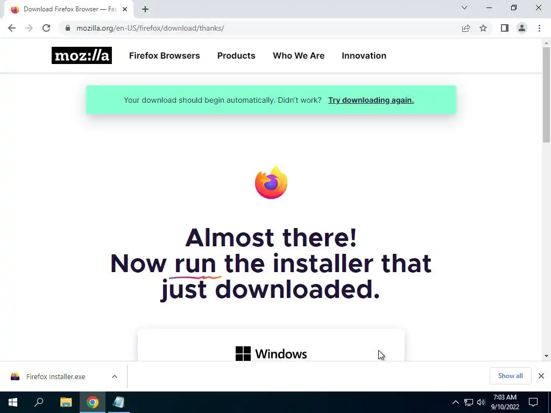Click Try downloading again link
Image resolution: width=551 pixels, height=413 pixels.
click(x=371, y=100)
